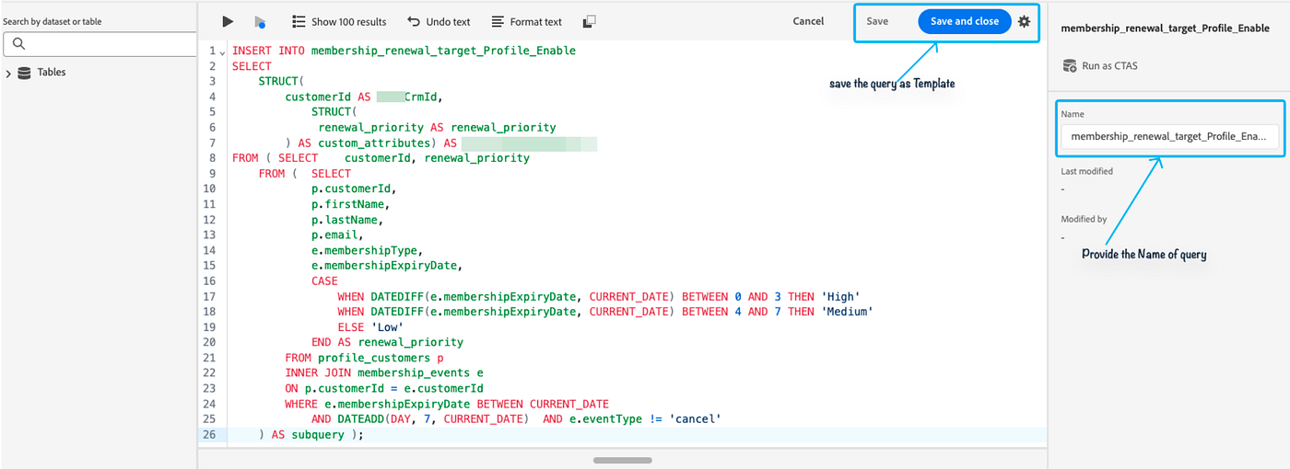Click 'p.firstName,' in the code
1290x469 pixels.
pyautogui.click(x=351, y=204)
